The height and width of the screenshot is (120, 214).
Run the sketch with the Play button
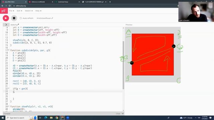[6, 18]
